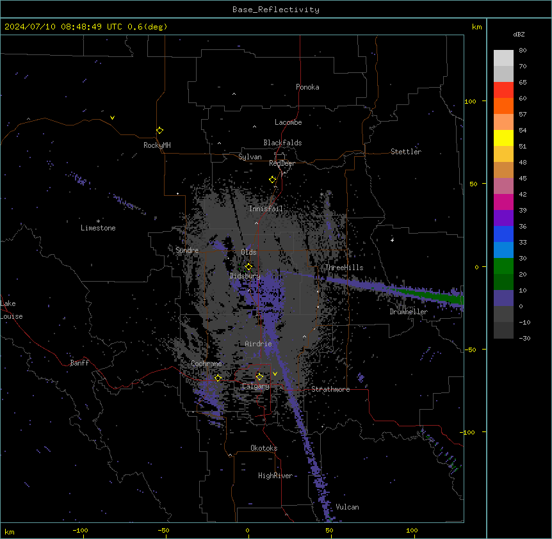This screenshot has height=539, width=552.
Task: Click the ThreeHills city label
Action: pos(344,268)
